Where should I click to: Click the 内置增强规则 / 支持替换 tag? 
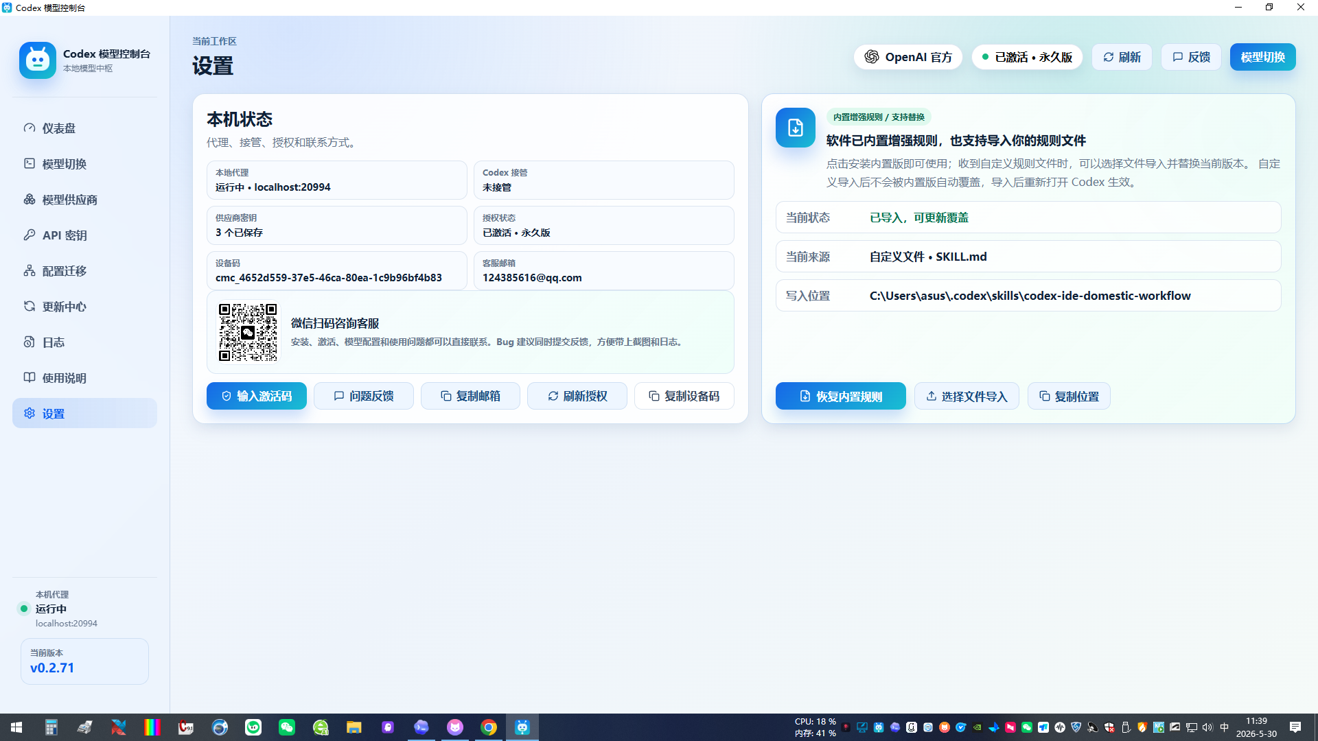879,117
